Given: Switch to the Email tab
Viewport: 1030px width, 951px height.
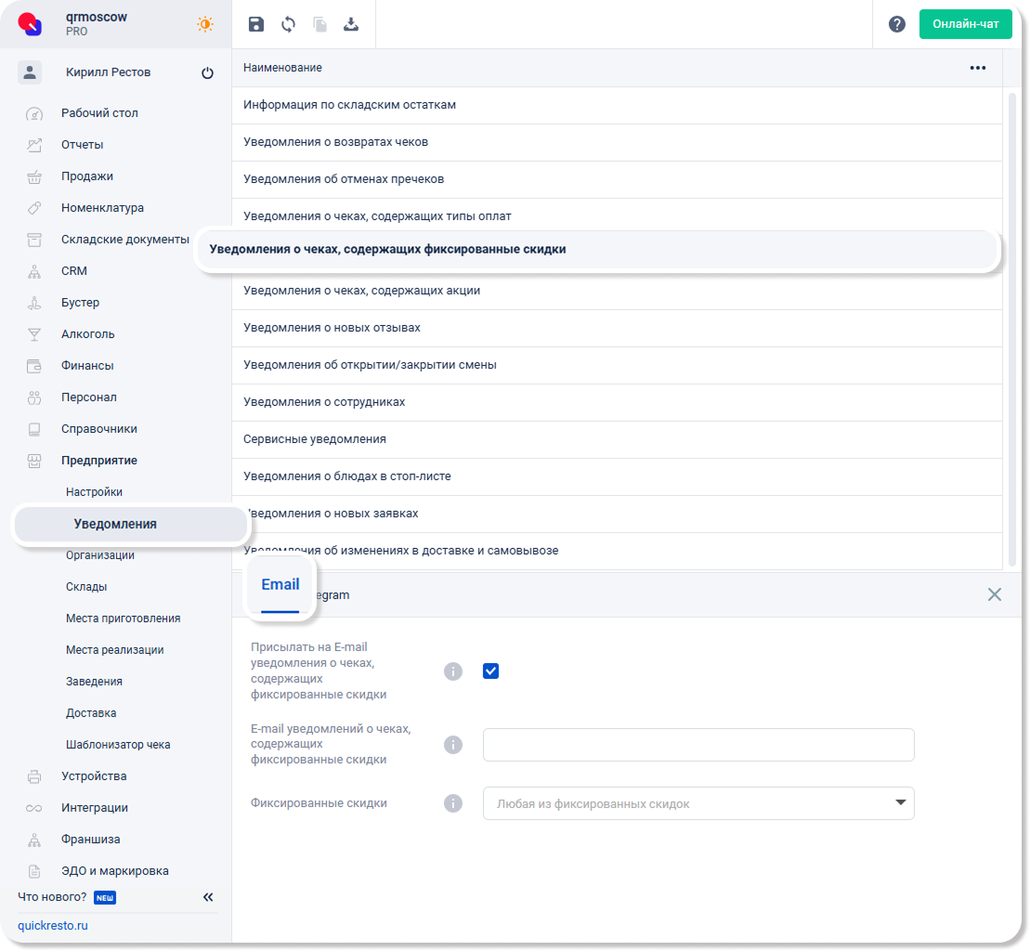Looking at the screenshot, I should (280, 585).
